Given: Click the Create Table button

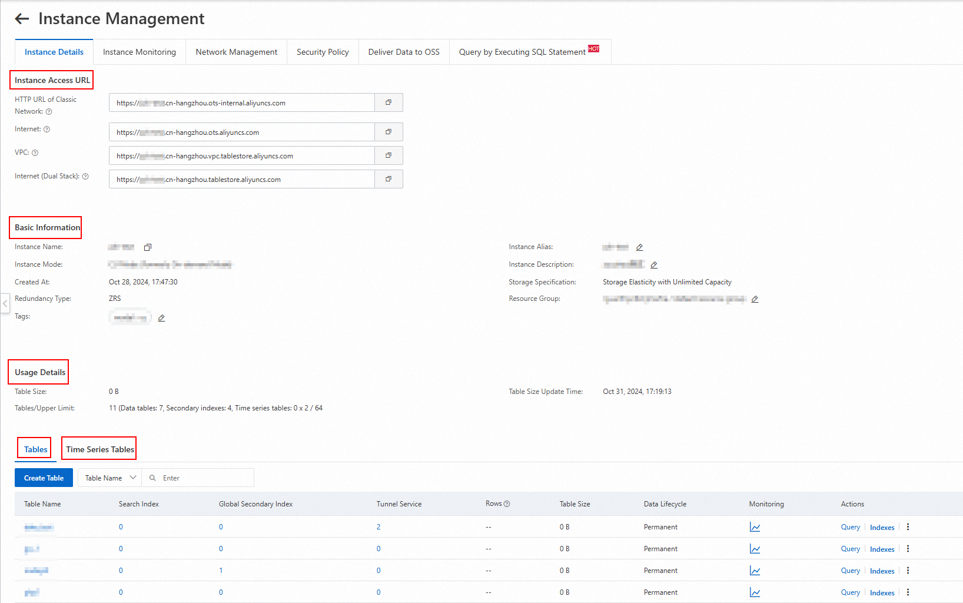Looking at the screenshot, I should pos(44,478).
